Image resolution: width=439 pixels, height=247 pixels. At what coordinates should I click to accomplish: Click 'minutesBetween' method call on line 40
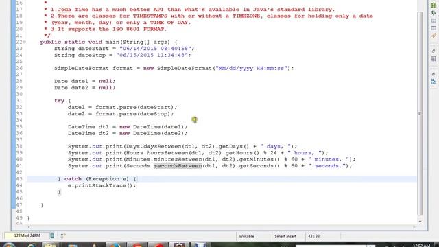tap(178, 159)
